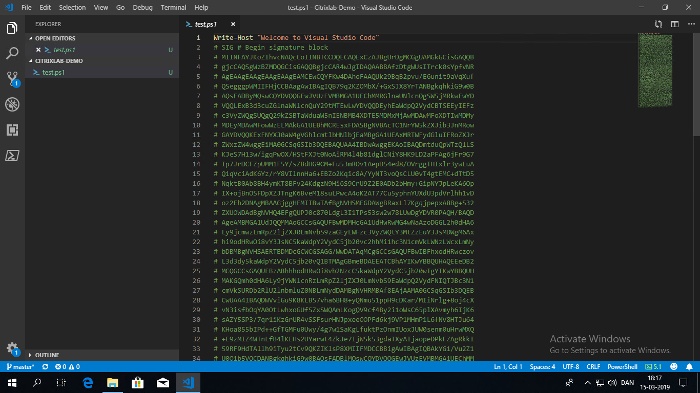The width and height of the screenshot is (700, 393).
Task: Expand the Outline section
Action: (101, 355)
